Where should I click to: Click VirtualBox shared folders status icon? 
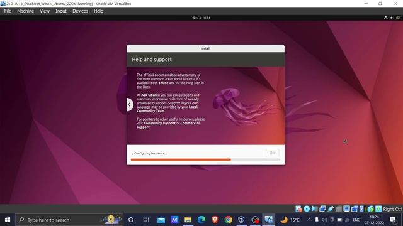339,209
